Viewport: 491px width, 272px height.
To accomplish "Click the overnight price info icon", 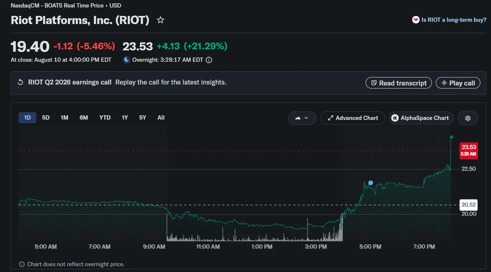I will (x=209, y=60).
